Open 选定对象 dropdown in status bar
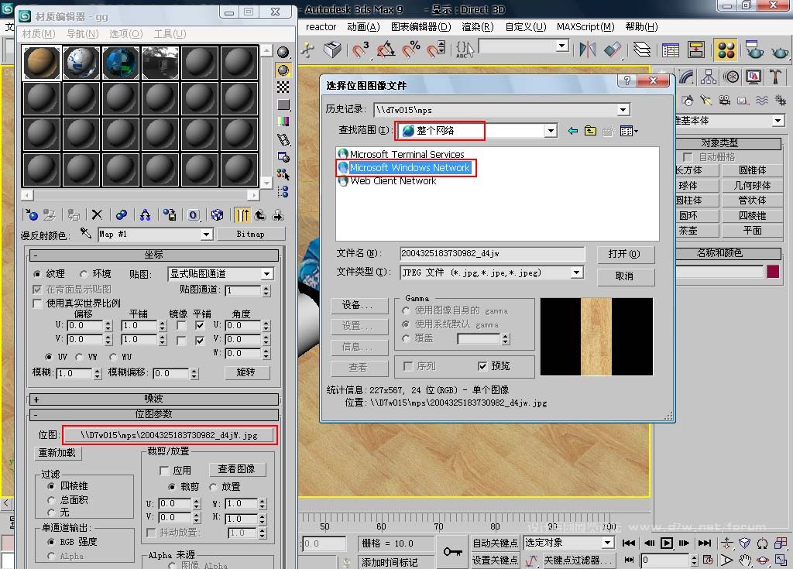The width and height of the screenshot is (793, 569). [607, 543]
